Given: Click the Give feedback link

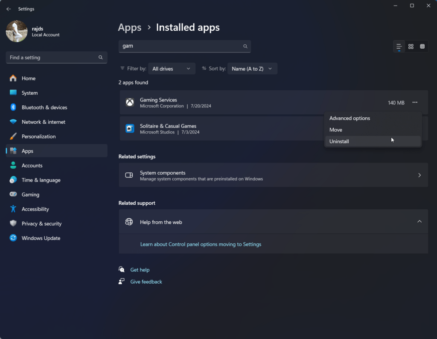Looking at the screenshot, I should [146, 282].
